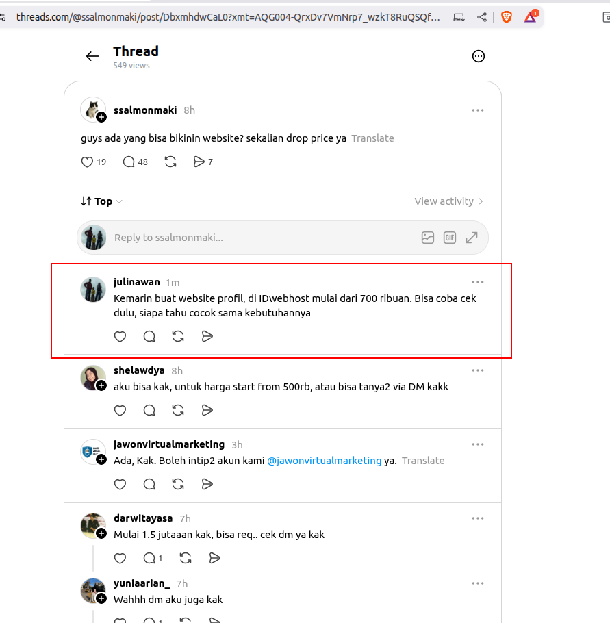The width and height of the screenshot is (610, 623).
Task: Like julinawan's reply
Action: (120, 337)
